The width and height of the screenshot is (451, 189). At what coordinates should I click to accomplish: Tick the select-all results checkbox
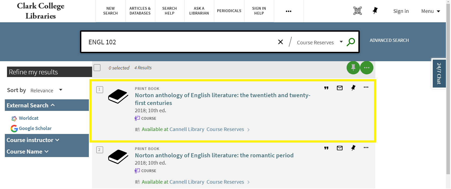pyautogui.click(x=97, y=68)
